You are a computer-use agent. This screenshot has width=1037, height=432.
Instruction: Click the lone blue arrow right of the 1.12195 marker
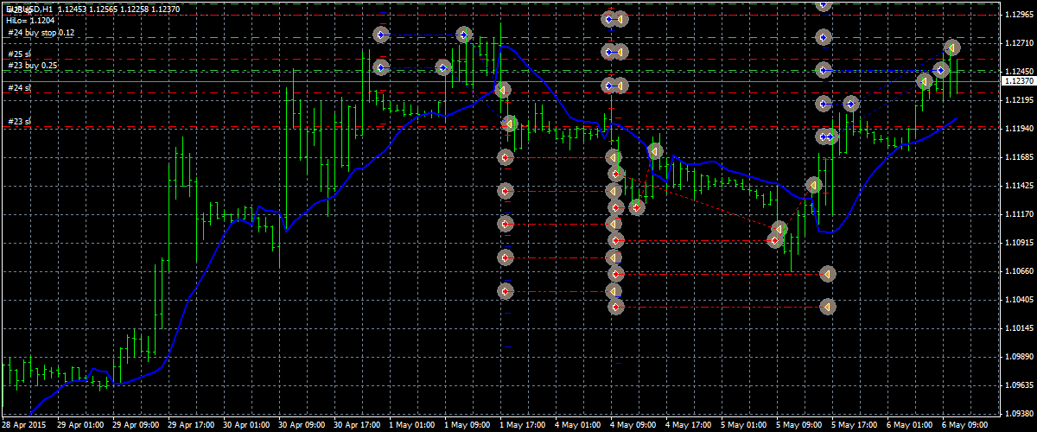851,104
